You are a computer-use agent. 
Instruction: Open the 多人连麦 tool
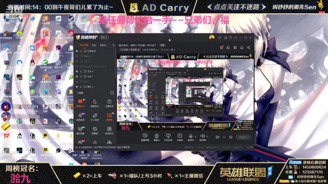pyautogui.click(x=95, y=117)
